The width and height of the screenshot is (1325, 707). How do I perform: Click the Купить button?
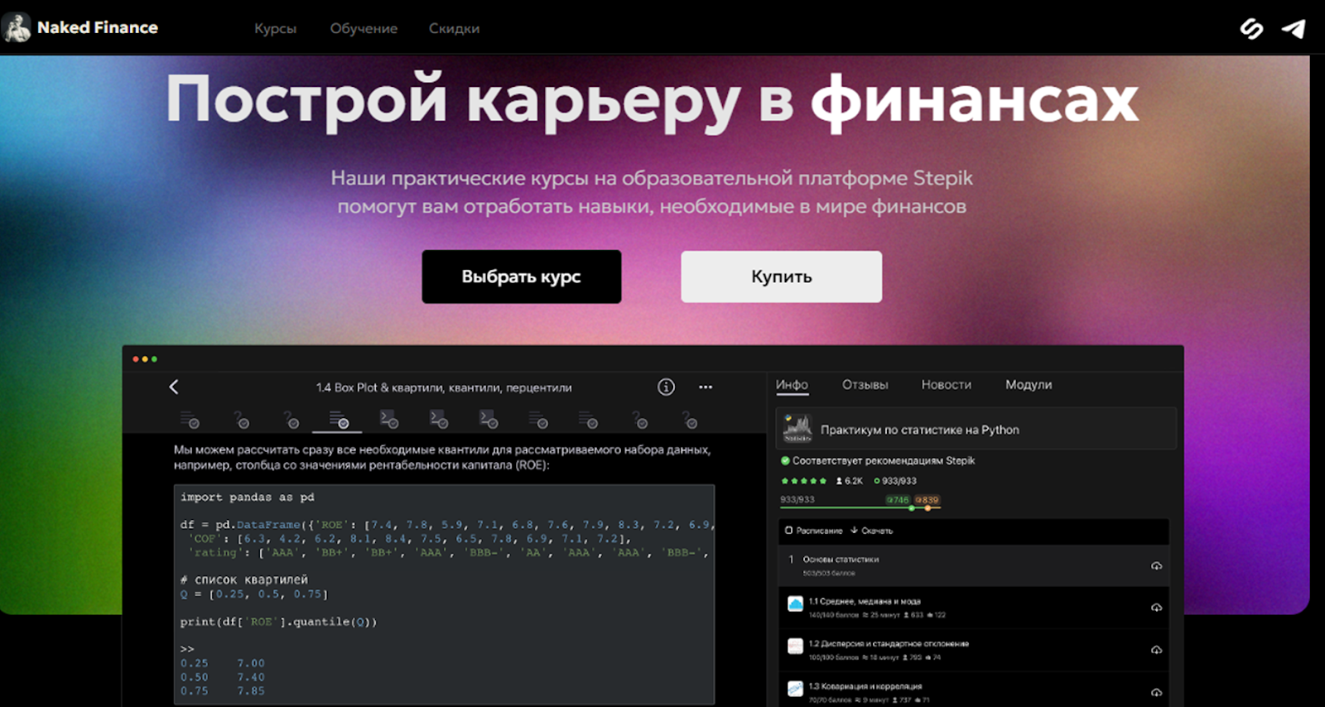[x=781, y=277]
